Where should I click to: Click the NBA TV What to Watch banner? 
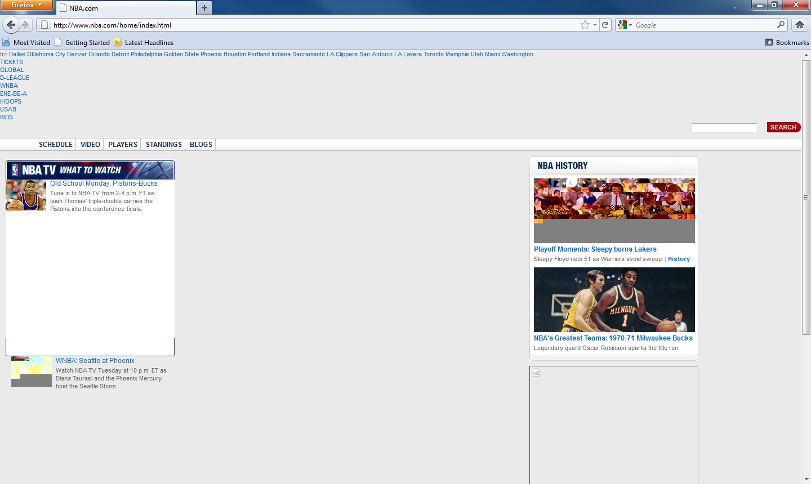(90, 170)
